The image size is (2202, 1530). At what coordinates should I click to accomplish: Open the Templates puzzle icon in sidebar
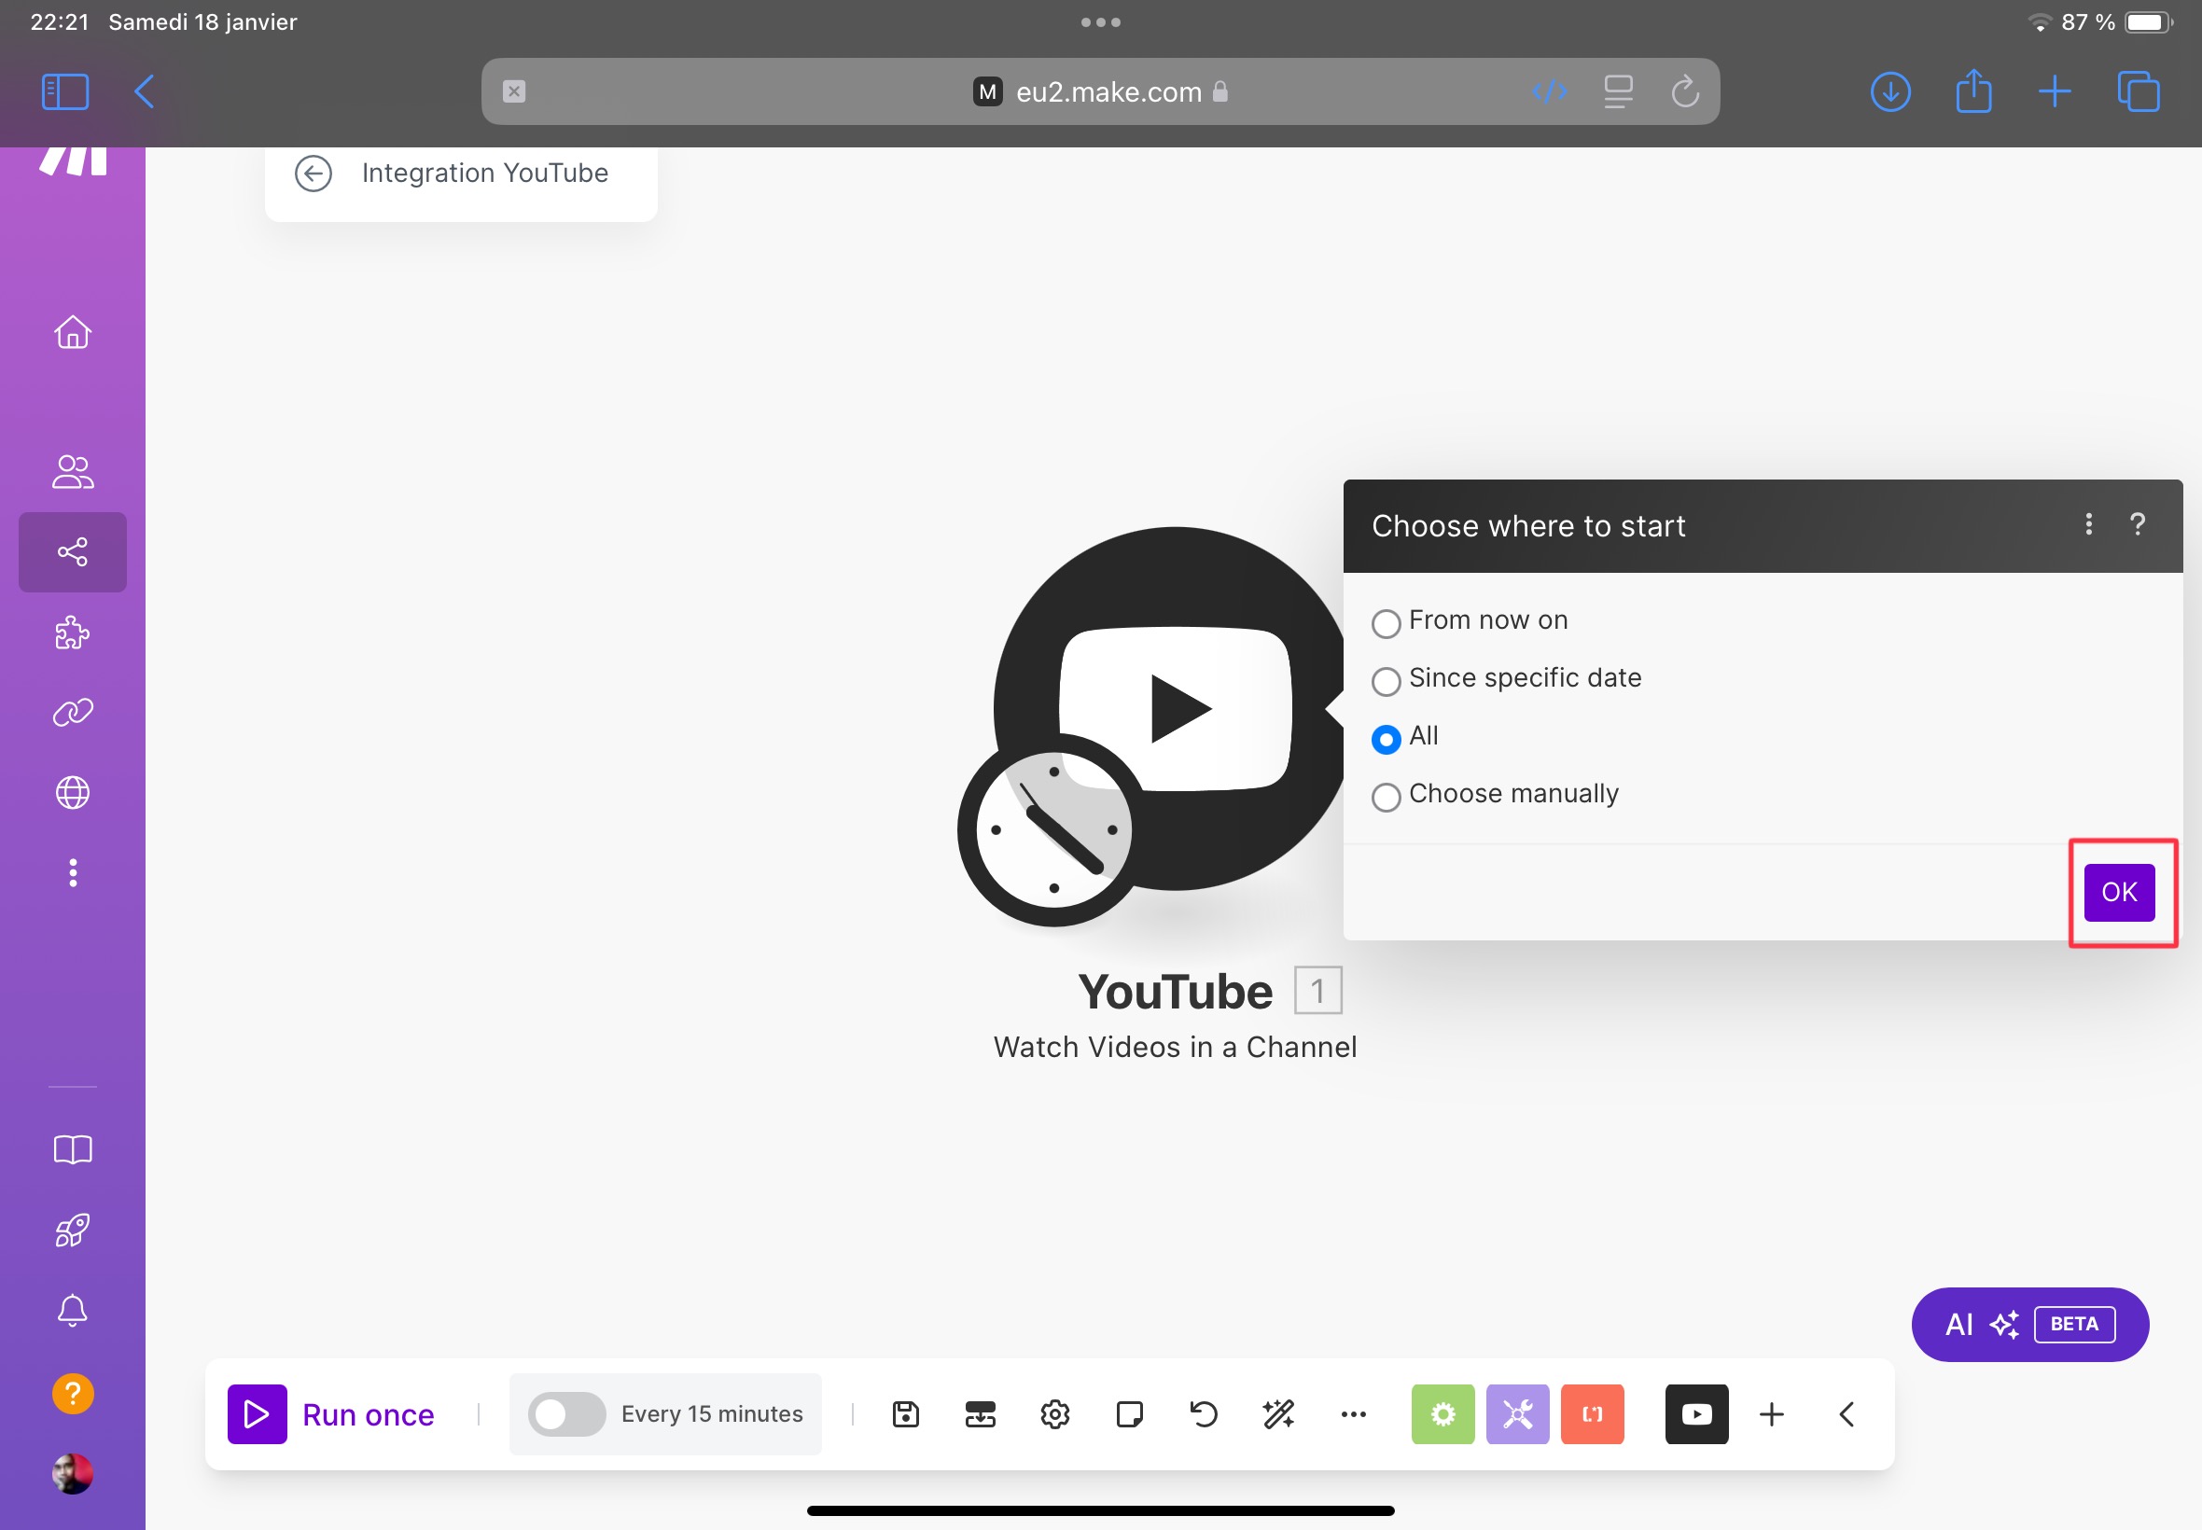[x=73, y=633]
